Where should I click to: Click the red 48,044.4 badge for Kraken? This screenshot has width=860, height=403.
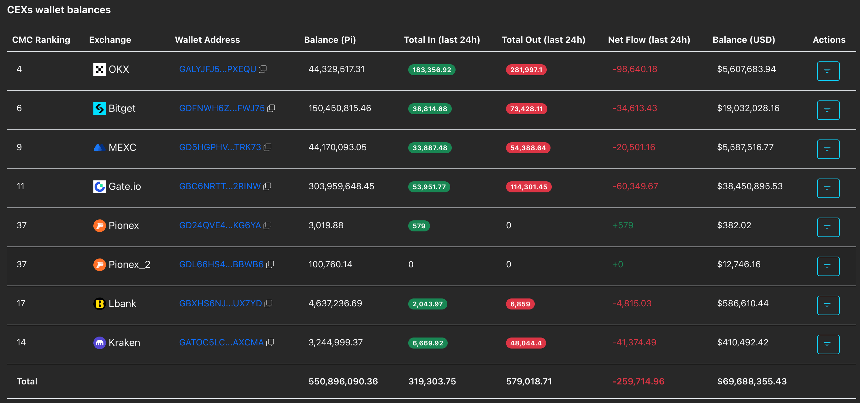(x=526, y=343)
